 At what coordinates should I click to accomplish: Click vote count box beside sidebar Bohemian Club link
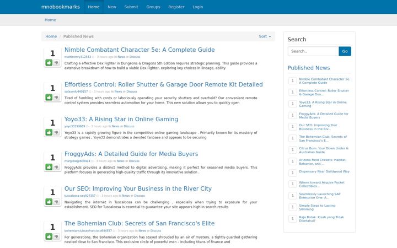pos(293,138)
